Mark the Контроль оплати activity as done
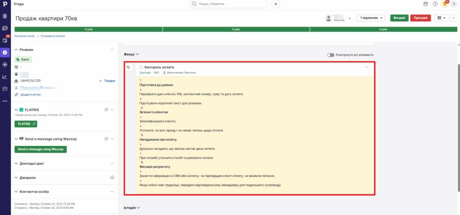Screen dimensions: 460x215 [141, 67]
